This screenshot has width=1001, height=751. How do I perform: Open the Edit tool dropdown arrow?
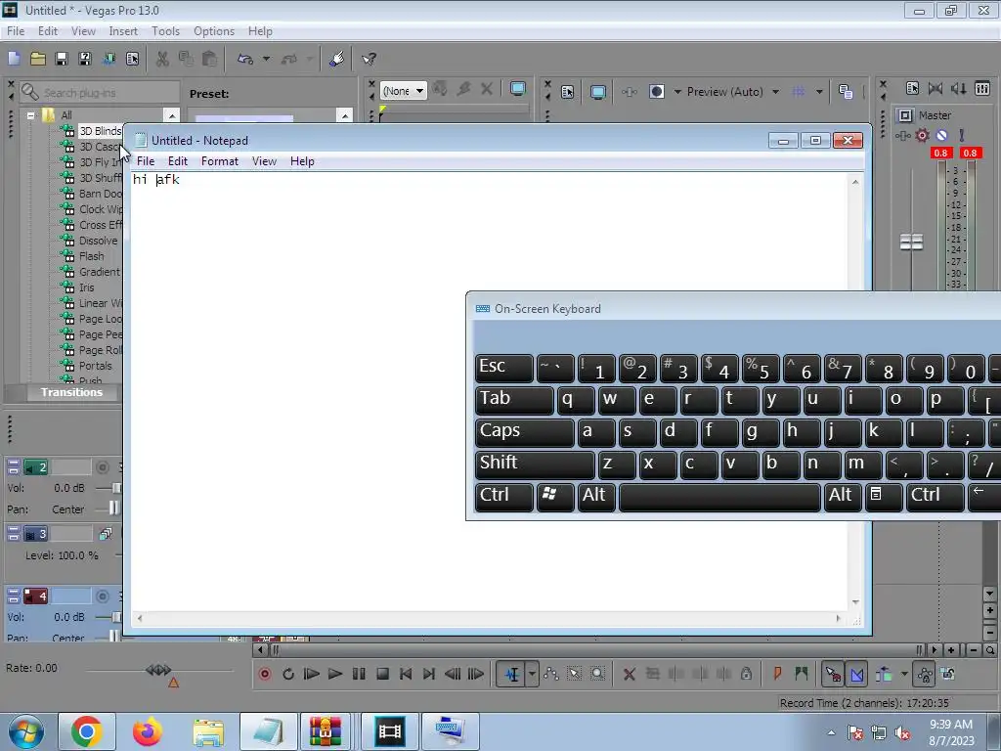532,674
